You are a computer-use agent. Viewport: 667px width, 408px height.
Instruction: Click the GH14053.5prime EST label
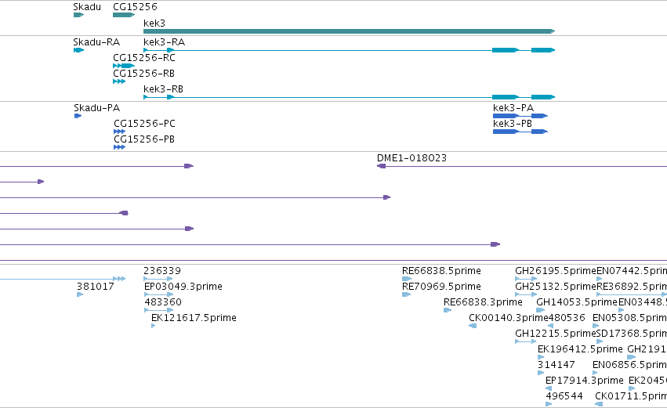(x=577, y=302)
